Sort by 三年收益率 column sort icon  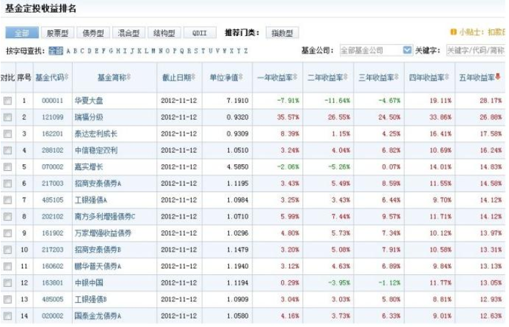pos(396,77)
